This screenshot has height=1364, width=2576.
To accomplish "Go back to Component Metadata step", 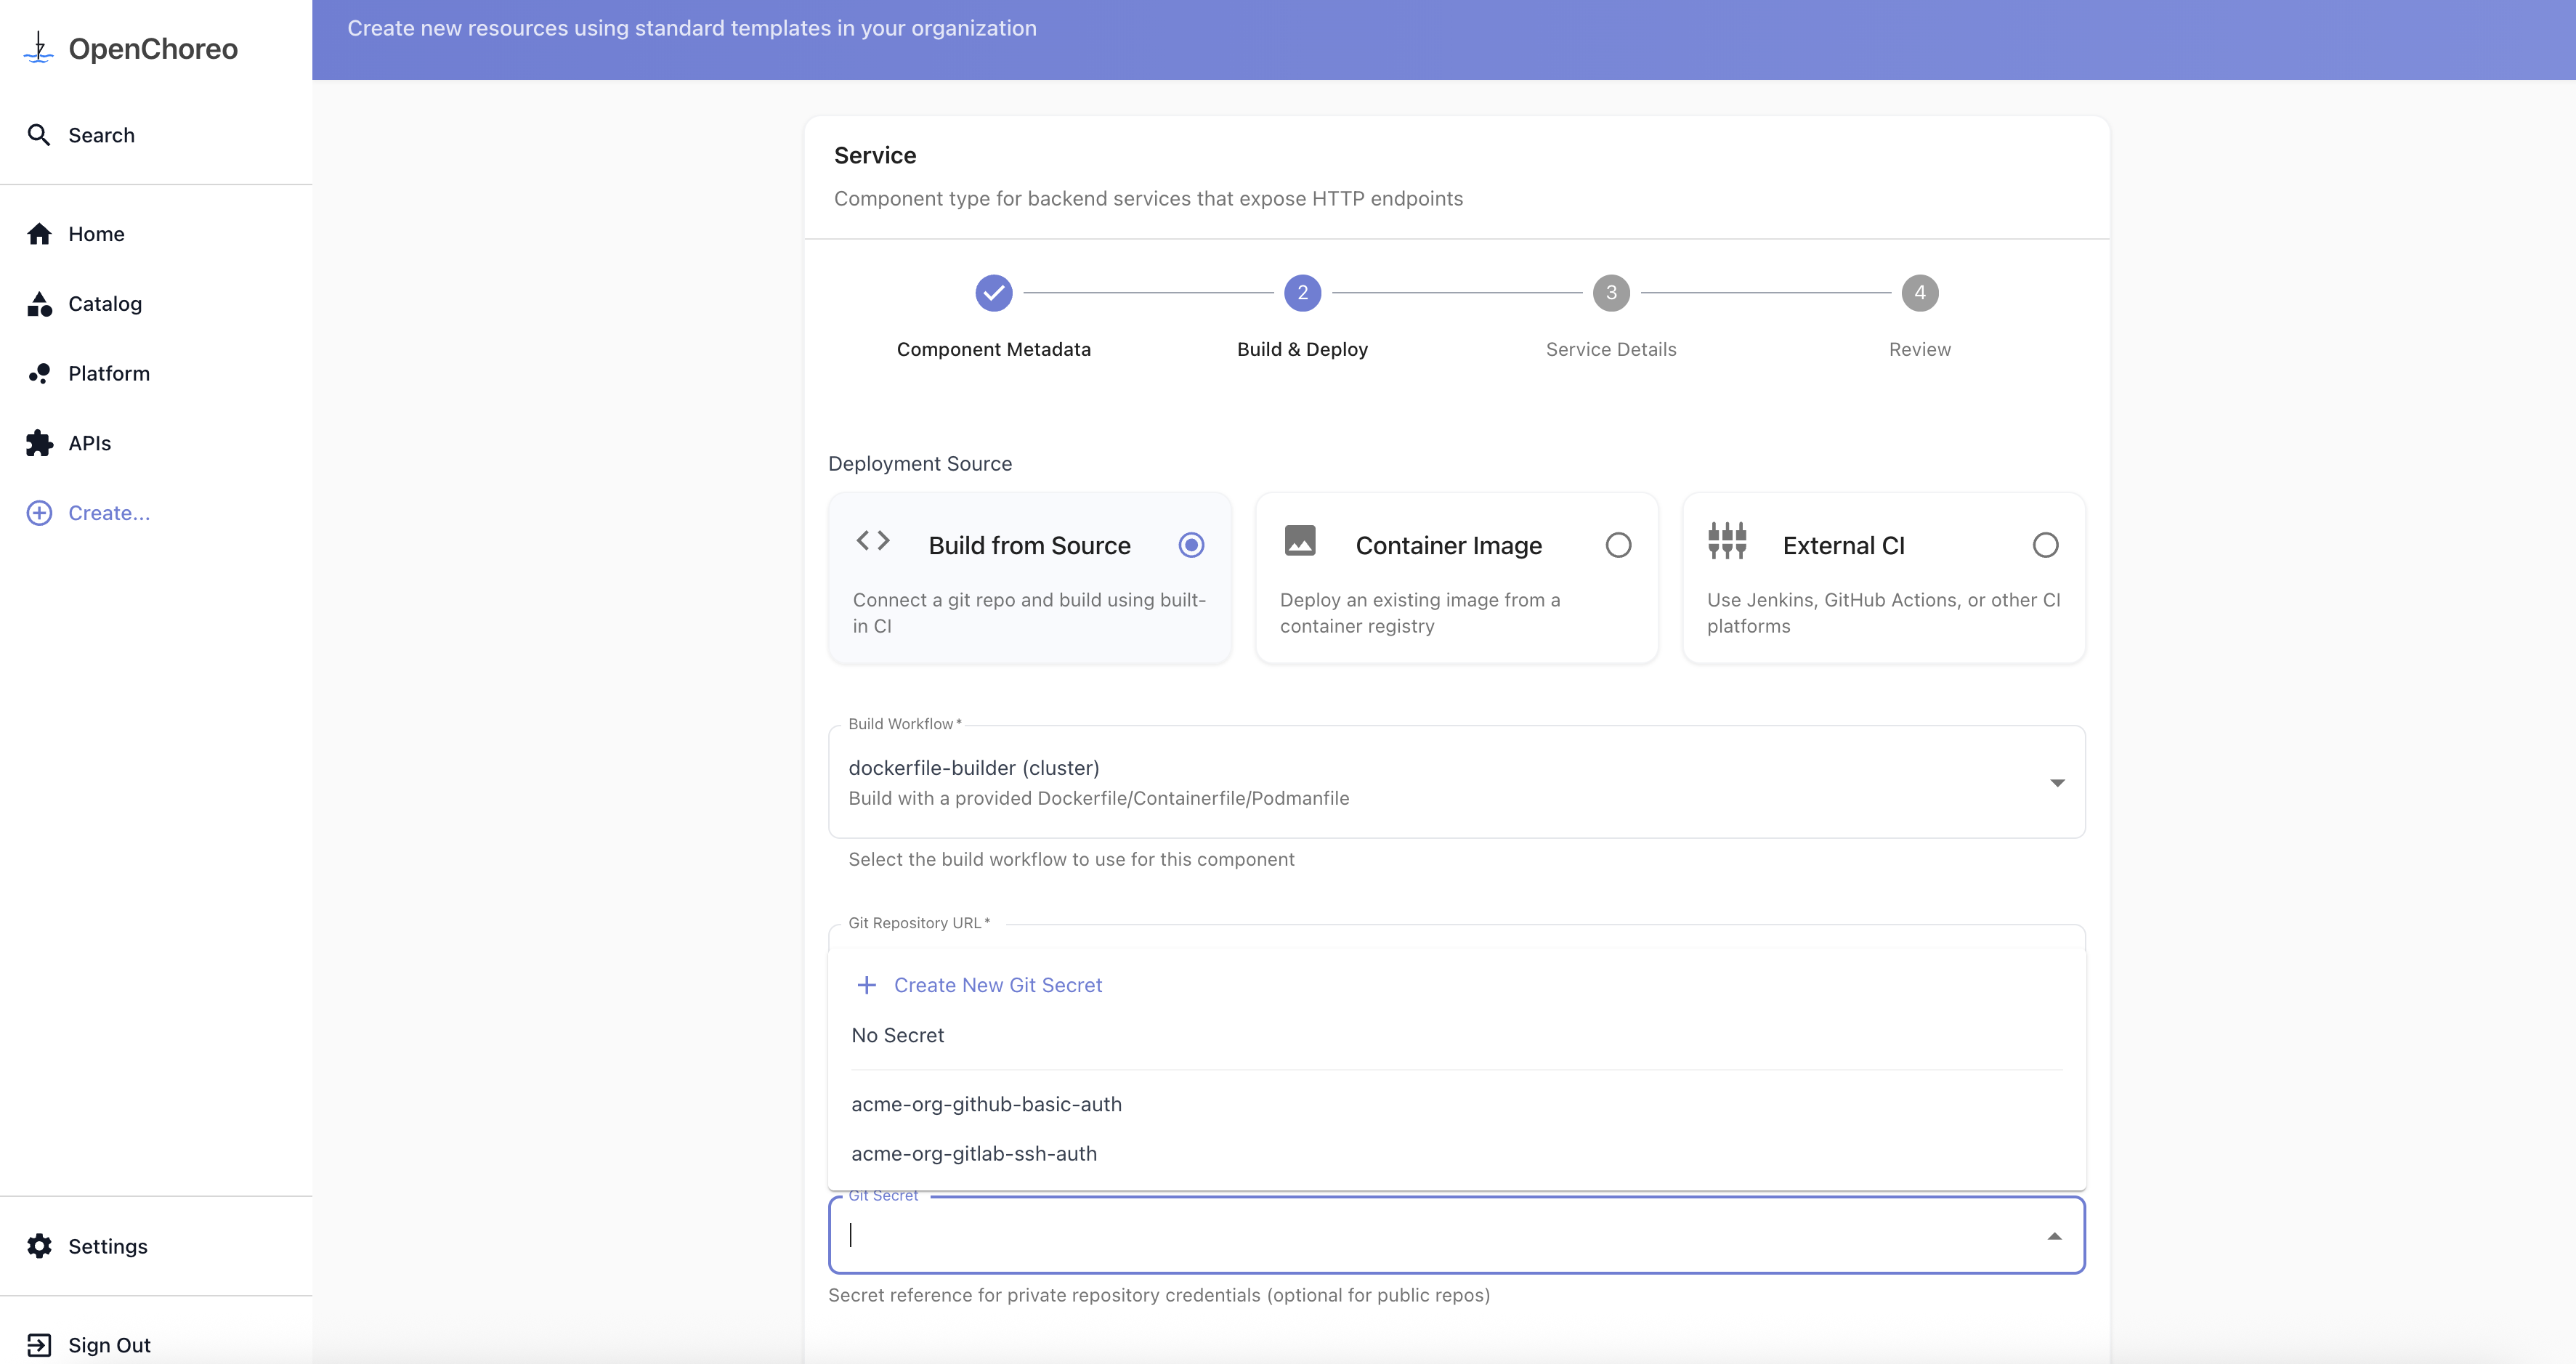I will [993, 293].
